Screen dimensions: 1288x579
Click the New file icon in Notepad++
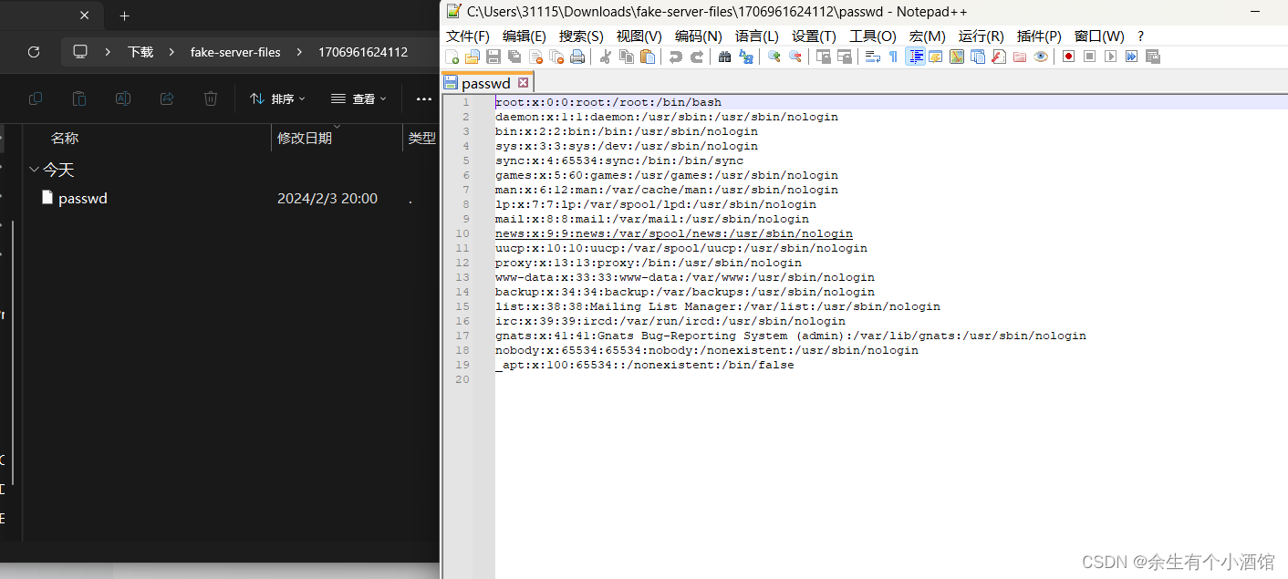tap(452, 57)
